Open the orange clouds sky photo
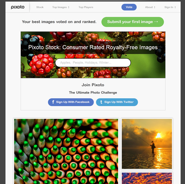Image resolution: width=185 pixels, height=184 pixels. [147, 178]
